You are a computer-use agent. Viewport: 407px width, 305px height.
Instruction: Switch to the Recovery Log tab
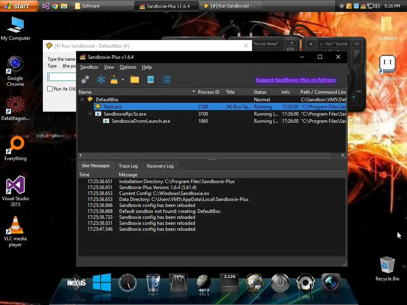160,166
